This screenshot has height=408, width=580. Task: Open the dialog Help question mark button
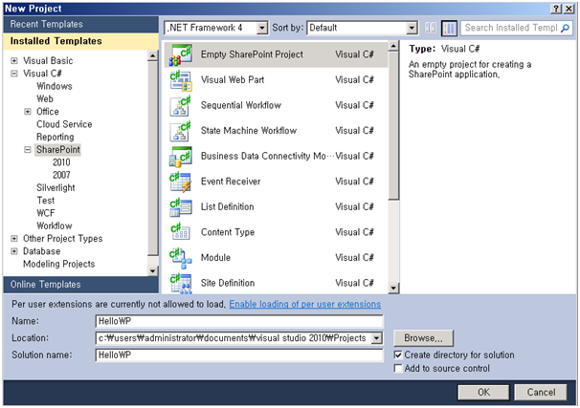[x=556, y=9]
